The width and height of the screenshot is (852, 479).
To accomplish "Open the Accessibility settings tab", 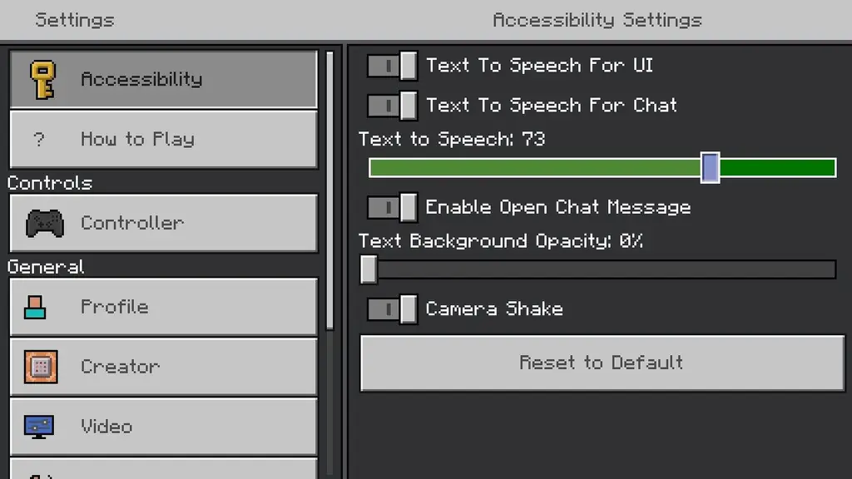I will point(164,79).
